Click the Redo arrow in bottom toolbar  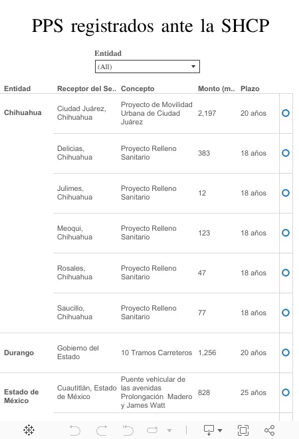[102, 430]
